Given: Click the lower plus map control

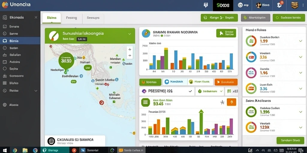Looking at the screenshot, I should [x=130, y=56].
